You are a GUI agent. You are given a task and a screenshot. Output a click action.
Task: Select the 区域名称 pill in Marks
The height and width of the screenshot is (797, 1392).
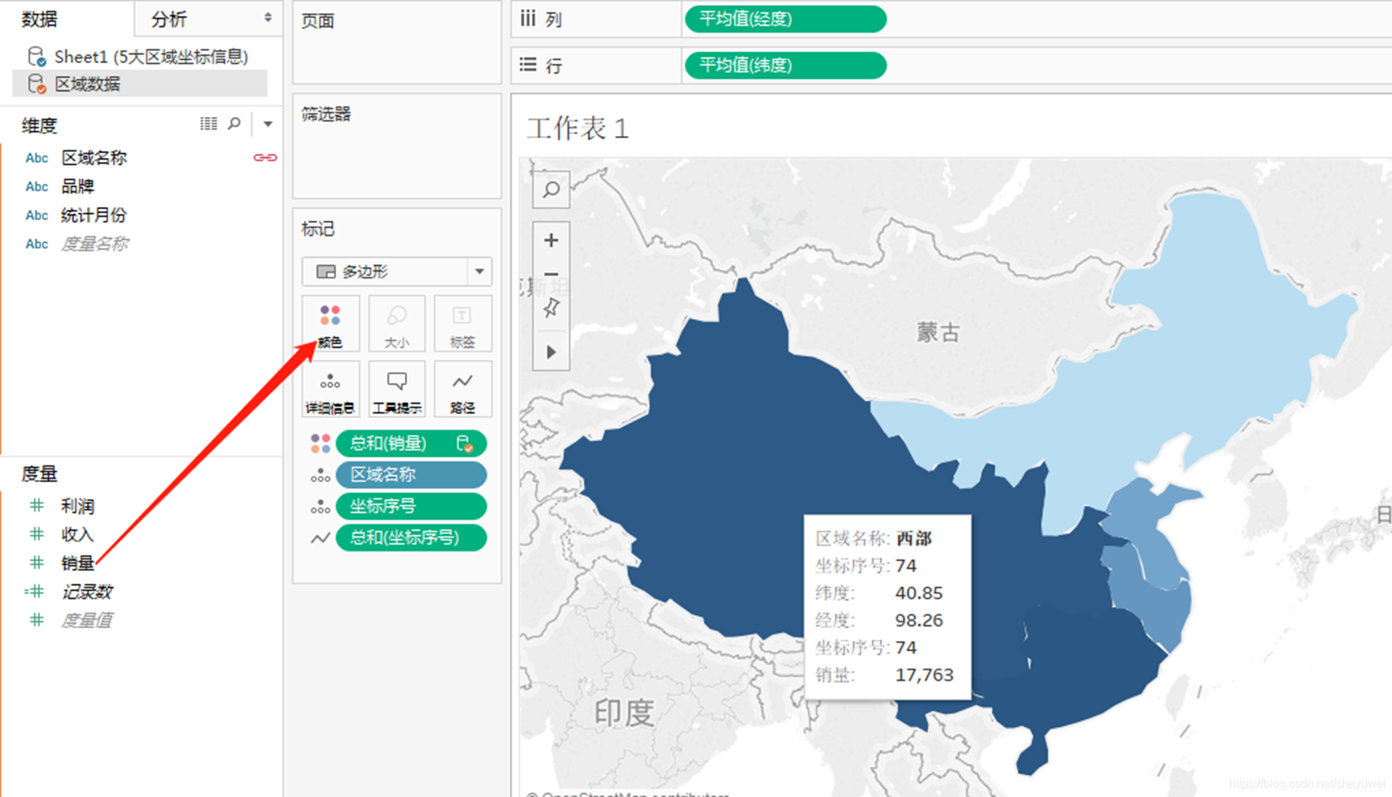coord(411,475)
